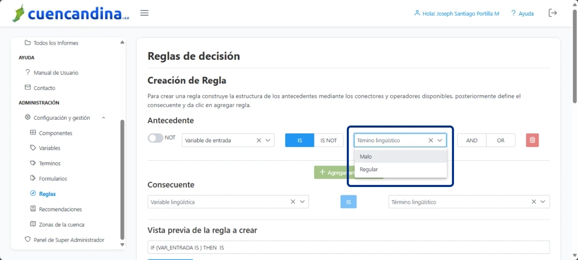578x260 pixels.
Task: Open Recomendaciones in the sidebar
Action: point(60,209)
